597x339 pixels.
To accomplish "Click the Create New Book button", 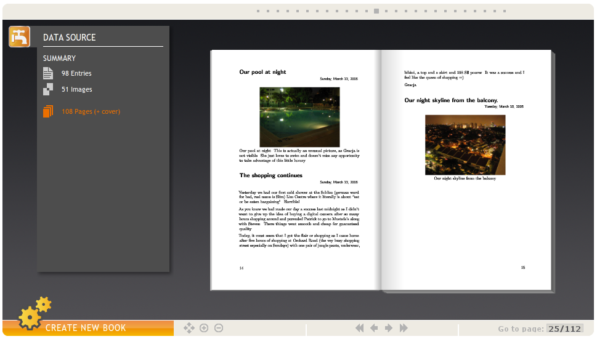I will pos(86,328).
